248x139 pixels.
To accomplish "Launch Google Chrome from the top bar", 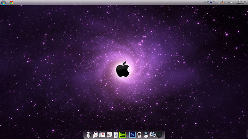I will (x=11, y=3).
